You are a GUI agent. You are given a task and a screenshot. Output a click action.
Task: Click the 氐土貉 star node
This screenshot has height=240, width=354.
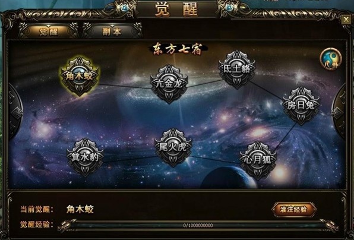[x=236, y=70]
